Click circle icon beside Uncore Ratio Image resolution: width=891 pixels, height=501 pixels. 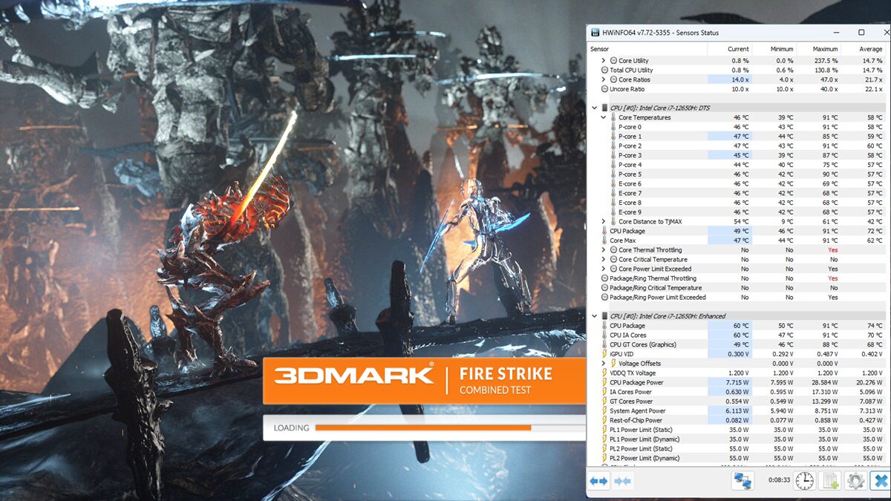tap(604, 89)
